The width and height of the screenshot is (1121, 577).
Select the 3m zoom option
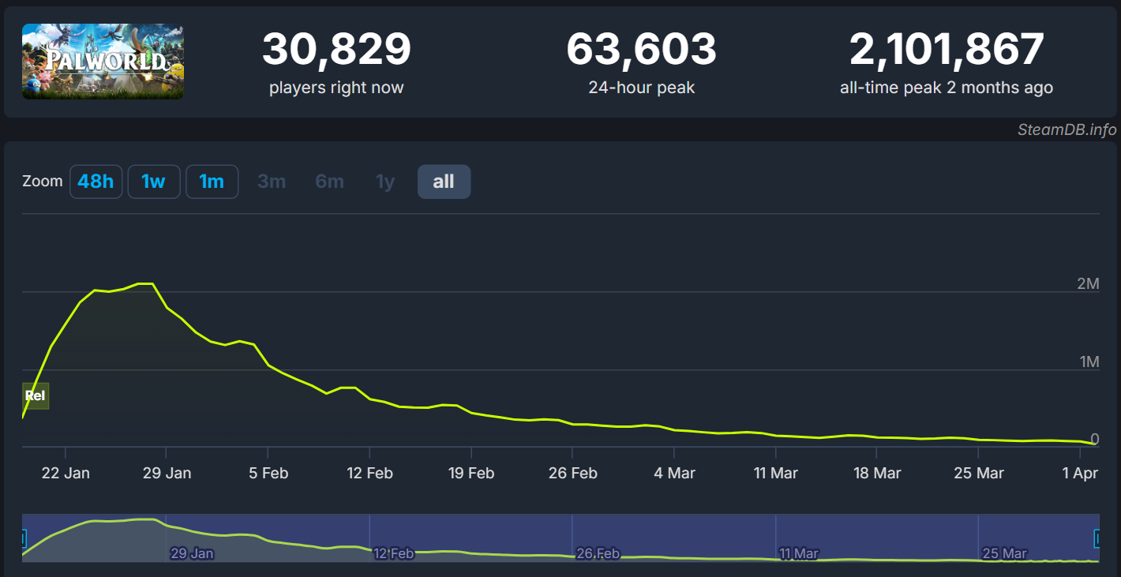272,182
